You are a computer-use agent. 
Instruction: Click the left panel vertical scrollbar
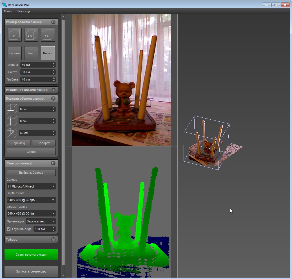click(x=63, y=141)
